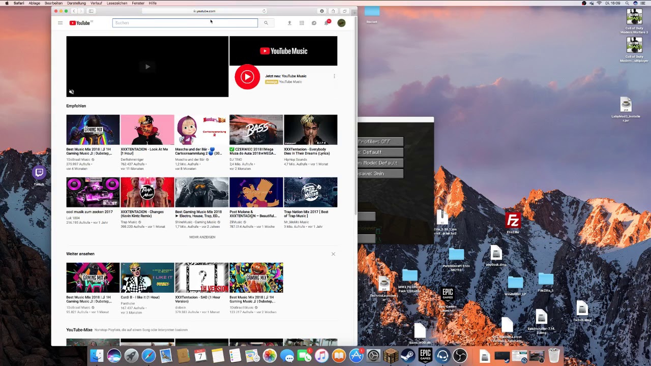Image resolution: width=651 pixels, height=366 pixels.
Task: Open the YouTube hamburger guide menu
Action: (x=60, y=23)
